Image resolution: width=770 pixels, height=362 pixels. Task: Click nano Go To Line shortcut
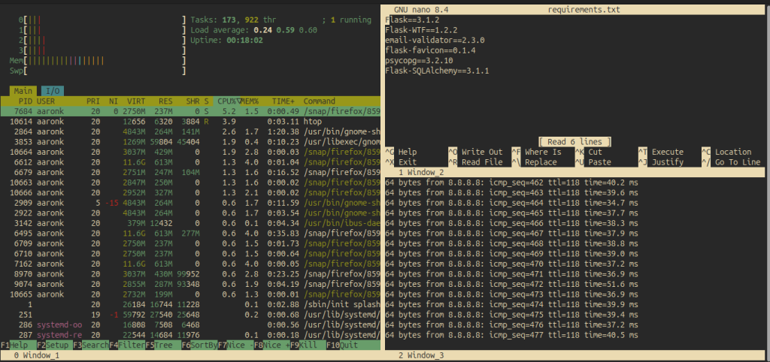pos(731,162)
